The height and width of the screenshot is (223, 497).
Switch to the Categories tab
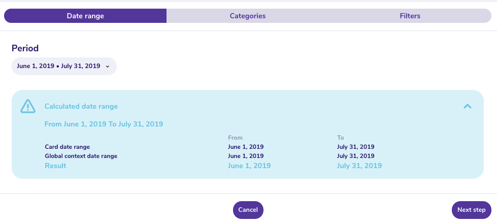(248, 16)
